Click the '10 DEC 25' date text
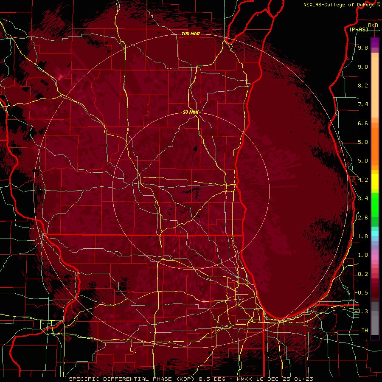This screenshot has height=382, width=382. click(x=273, y=379)
